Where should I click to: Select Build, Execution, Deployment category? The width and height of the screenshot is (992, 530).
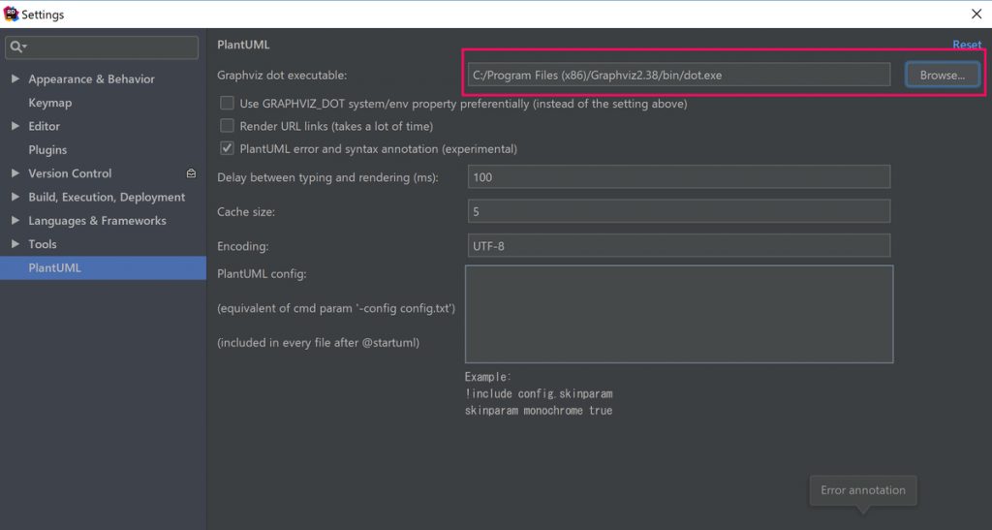(x=107, y=197)
